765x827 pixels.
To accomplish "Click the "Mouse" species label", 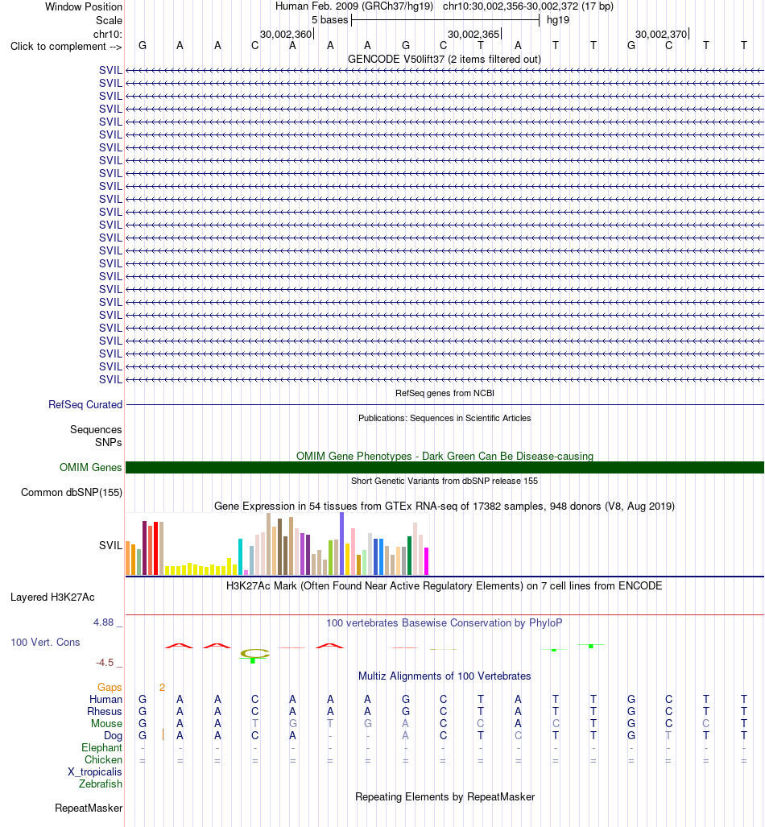I will 106,723.
